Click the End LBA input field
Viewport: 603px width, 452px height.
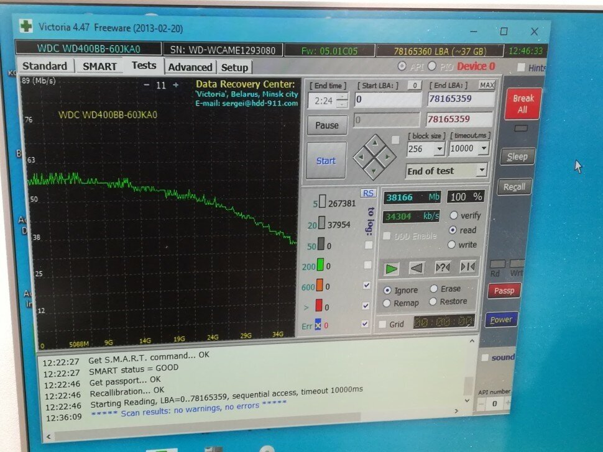(x=461, y=99)
